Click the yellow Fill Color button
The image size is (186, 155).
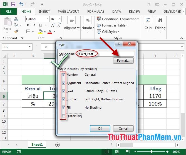coord(40,31)
